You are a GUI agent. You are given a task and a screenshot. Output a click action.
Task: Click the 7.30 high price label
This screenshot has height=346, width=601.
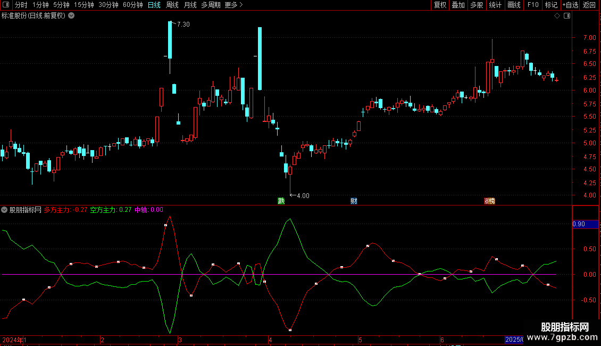click(183, 24)
